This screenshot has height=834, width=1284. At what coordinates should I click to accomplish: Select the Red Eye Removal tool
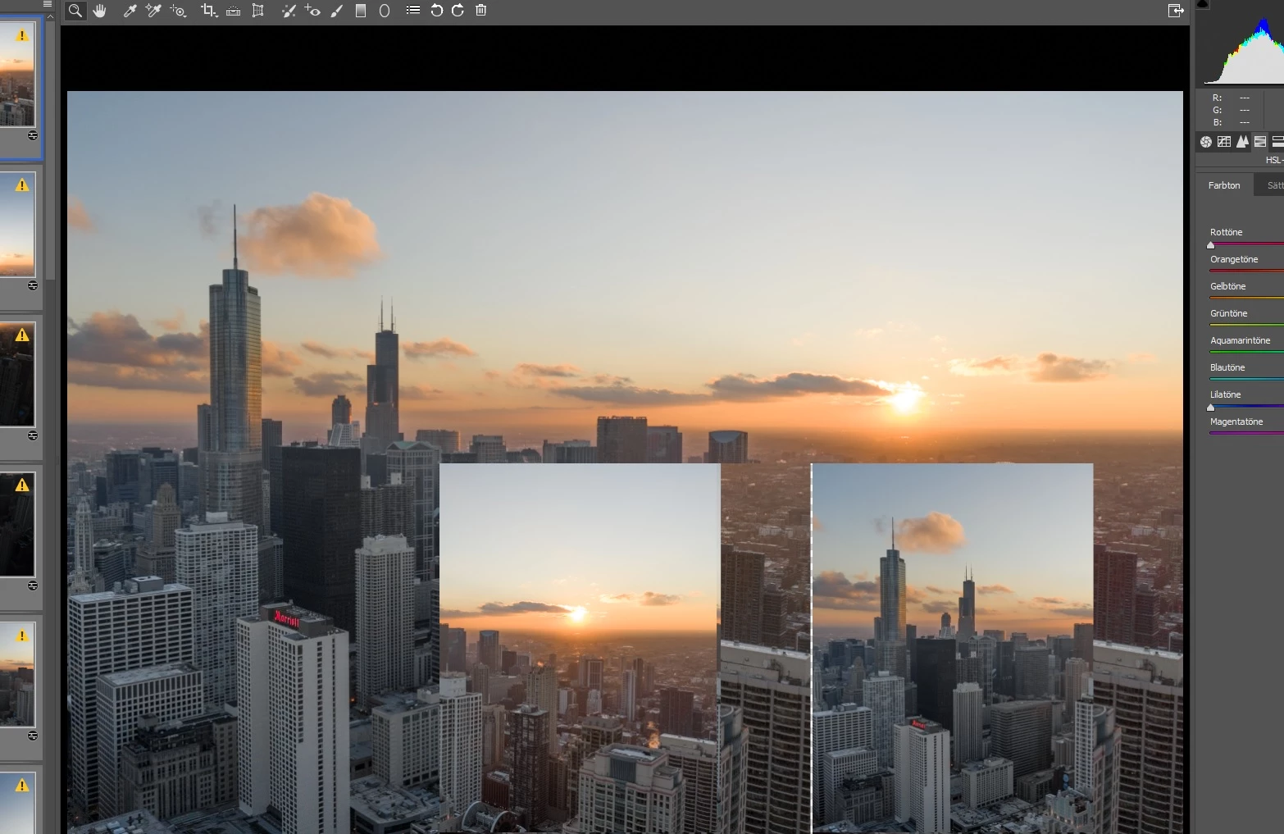pyautogui.click(x=312, y=11)
